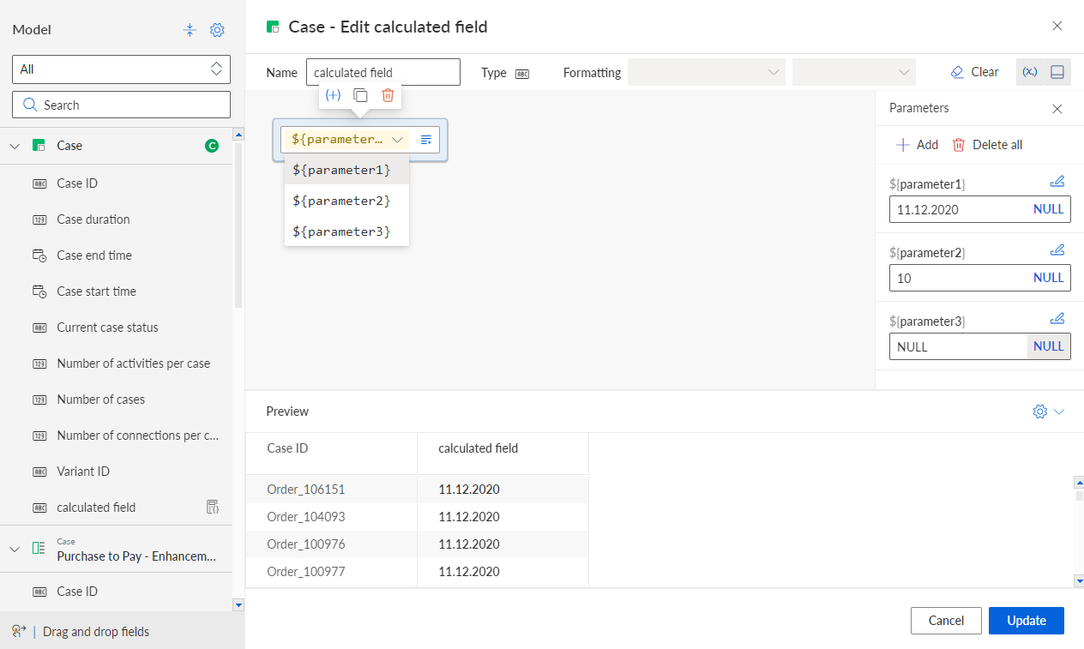Choose ${parameter2} from the dropdown list
The width and height of the screenshot is (1084, 649).
point(346,201)
